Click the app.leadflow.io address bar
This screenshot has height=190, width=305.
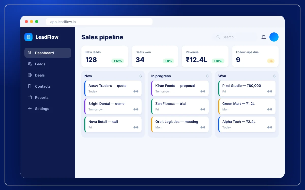pos(99,22)
